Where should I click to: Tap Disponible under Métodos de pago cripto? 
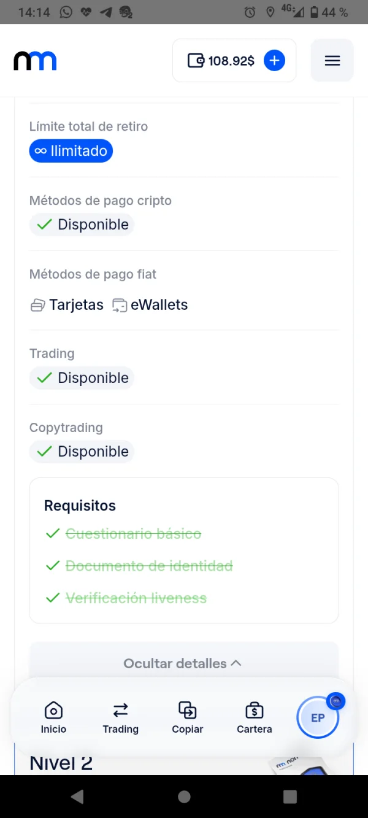click(82, 225)
